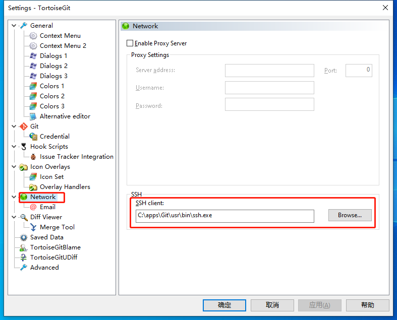
Task: Select Advanced text in tree
Action: coord(44,268)
